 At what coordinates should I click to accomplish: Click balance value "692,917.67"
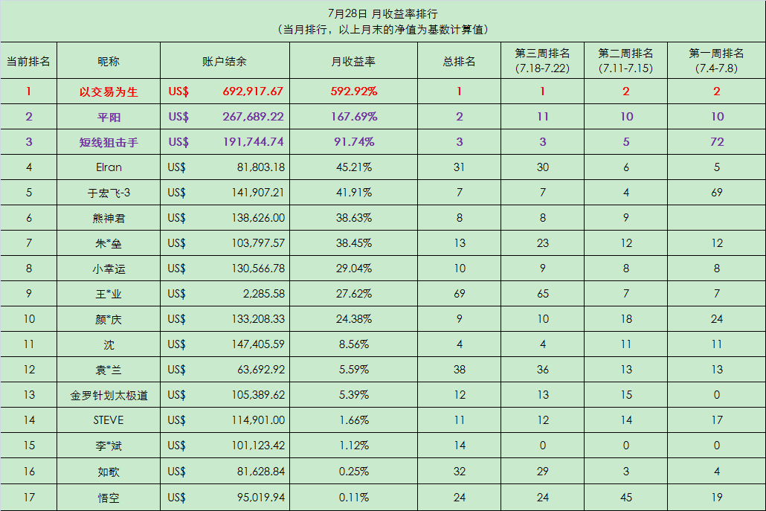[x=253, y=91]
